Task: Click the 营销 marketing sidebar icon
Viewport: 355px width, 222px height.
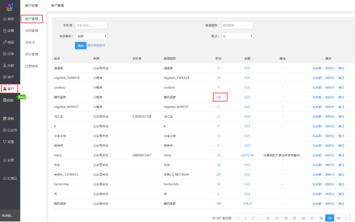Action: tap(9, 118)
